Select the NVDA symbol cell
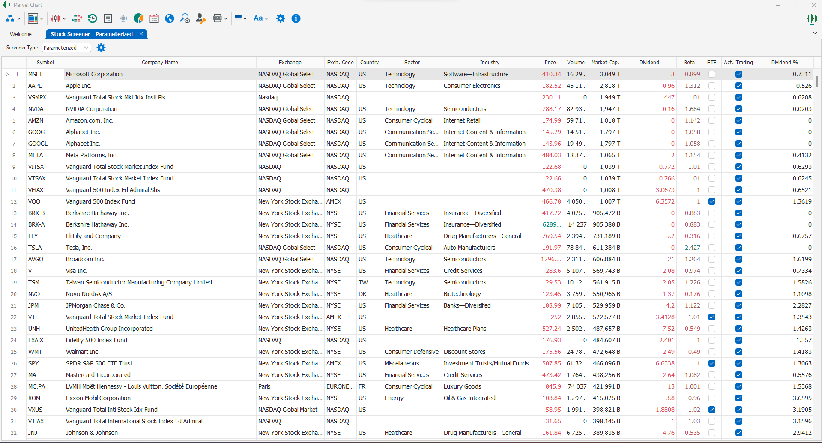 pos(45,109)
